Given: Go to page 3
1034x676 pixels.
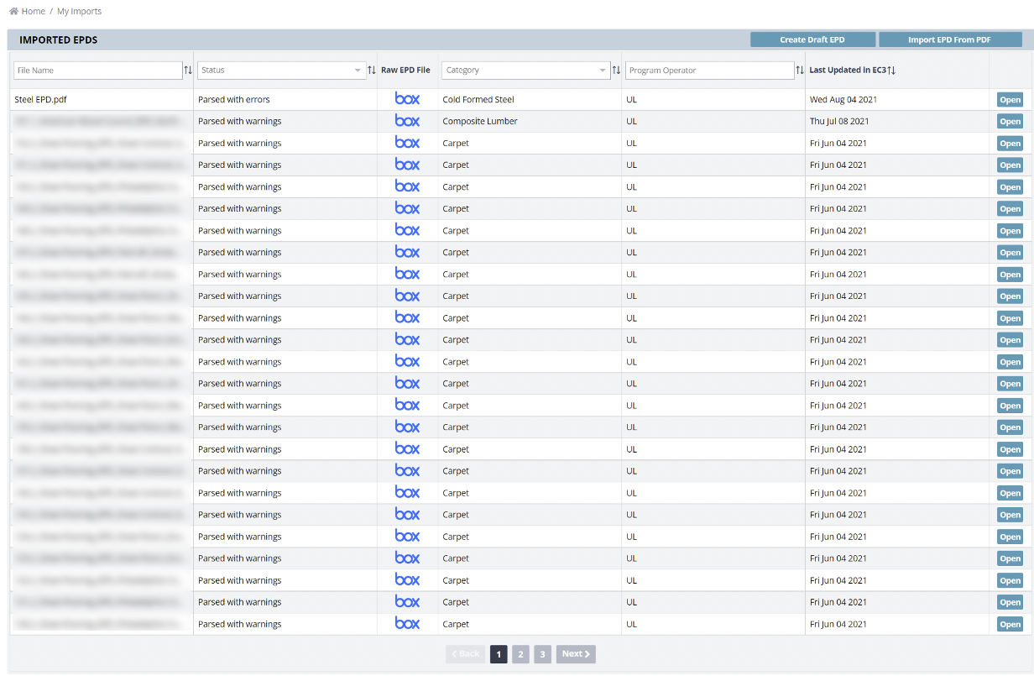Looking at the screenshot, I should pos(542,654).
